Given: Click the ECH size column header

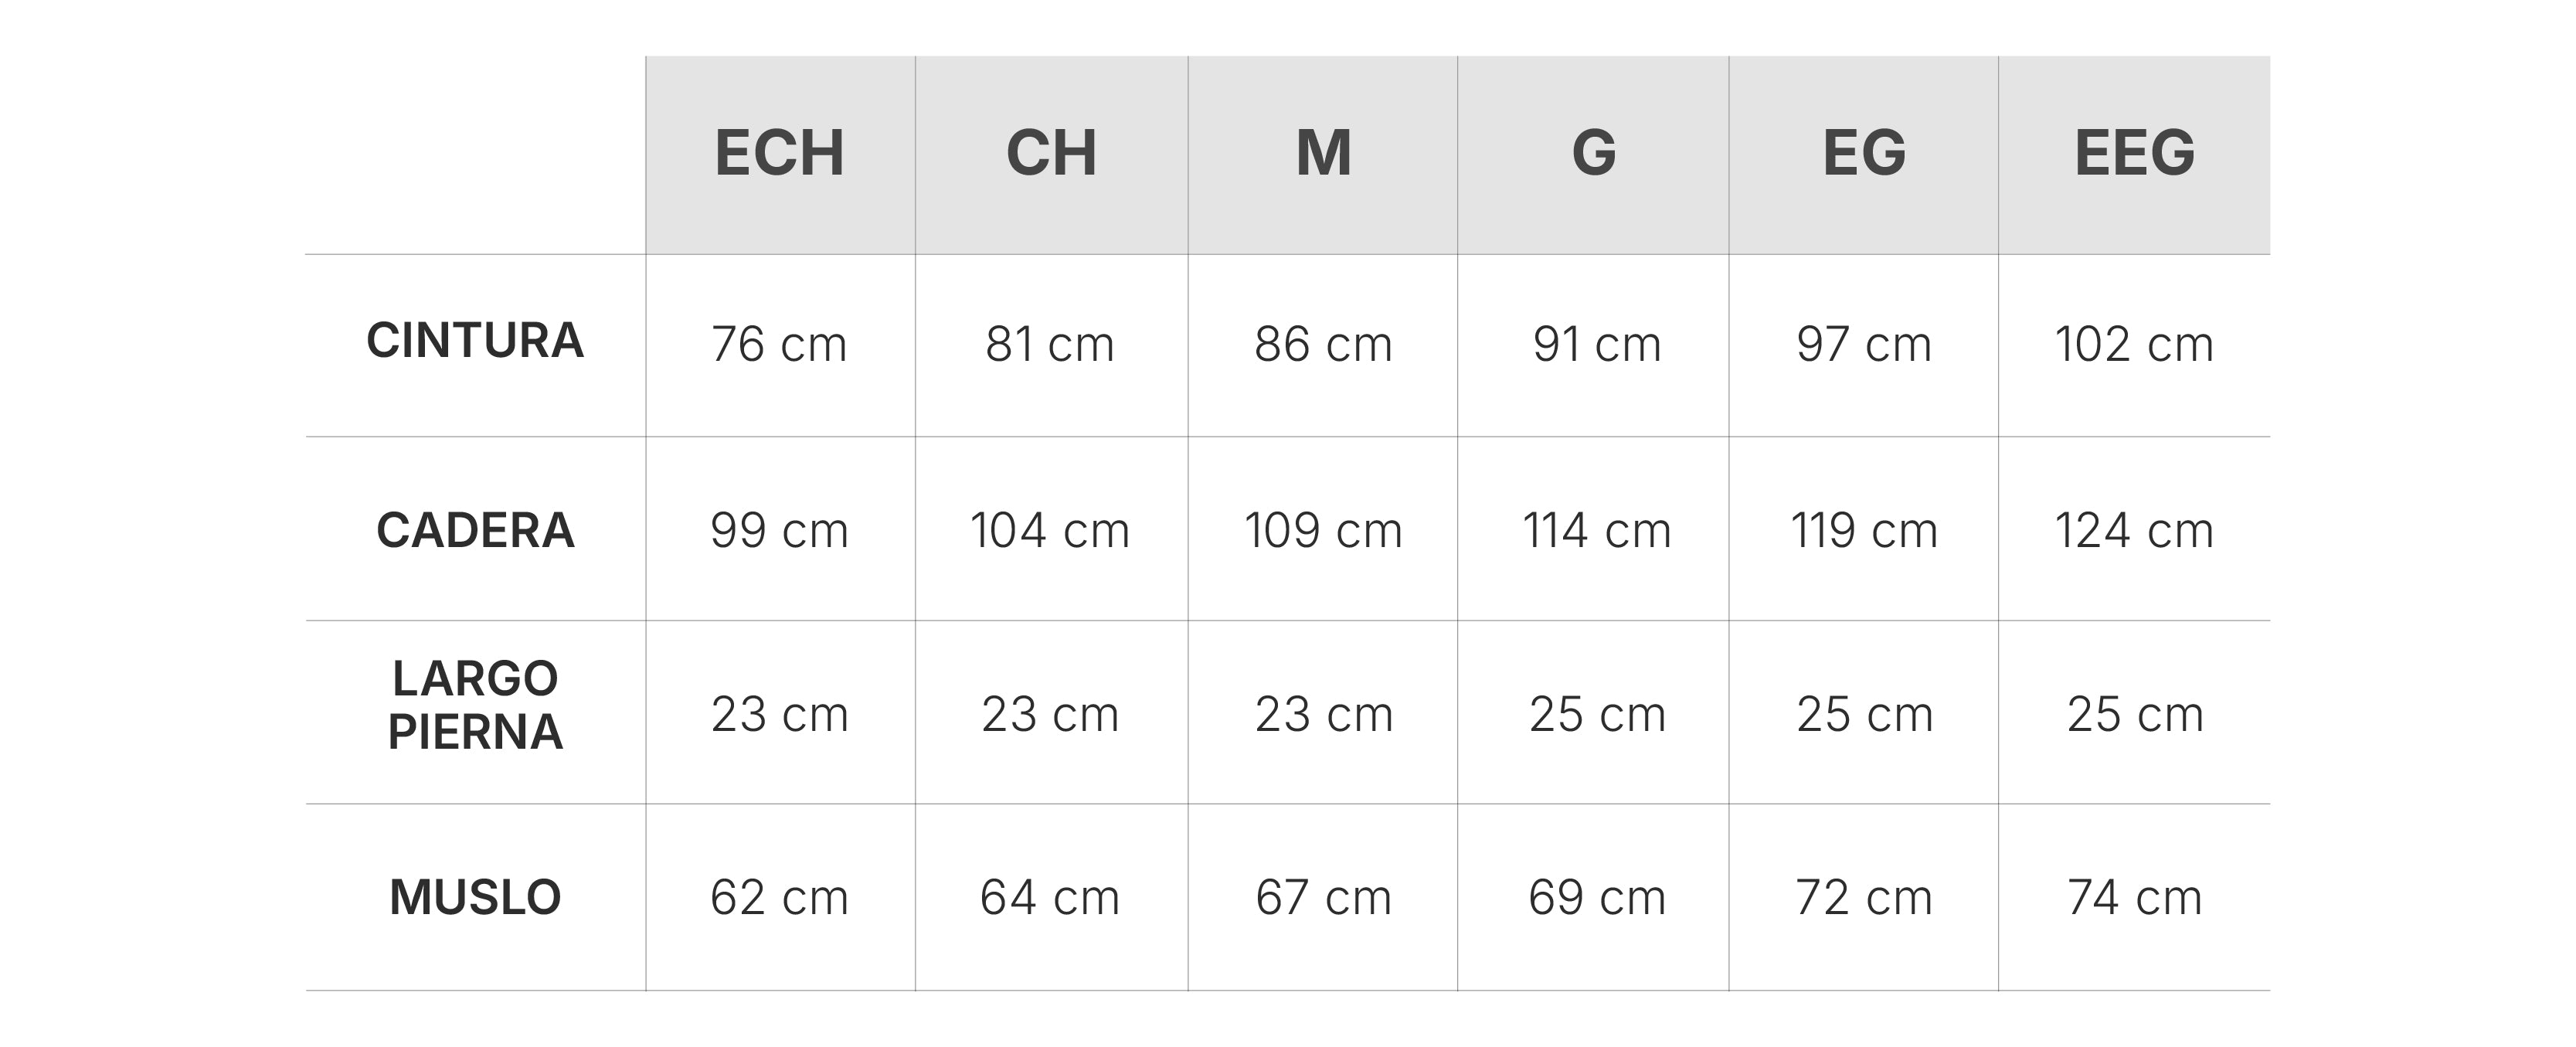Looking at the screenshot, I should [x=779, y=153].
